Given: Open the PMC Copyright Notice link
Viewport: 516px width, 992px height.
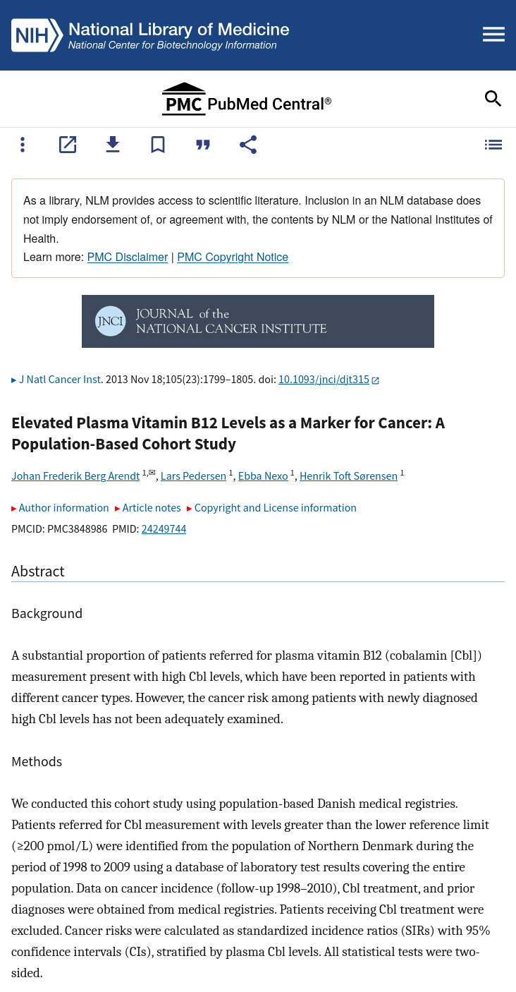Looking at the screenshot, I should point(233,258).
